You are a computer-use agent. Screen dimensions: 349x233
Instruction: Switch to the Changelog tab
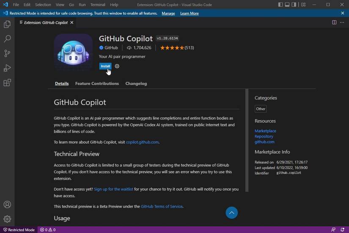tap(136, 83)
